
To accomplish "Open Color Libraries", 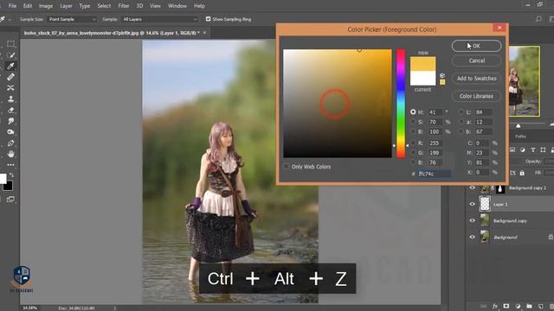I will click(x=476, y=96).
